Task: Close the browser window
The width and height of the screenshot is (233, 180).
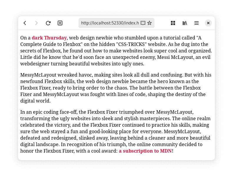Action: pos(208,23)
